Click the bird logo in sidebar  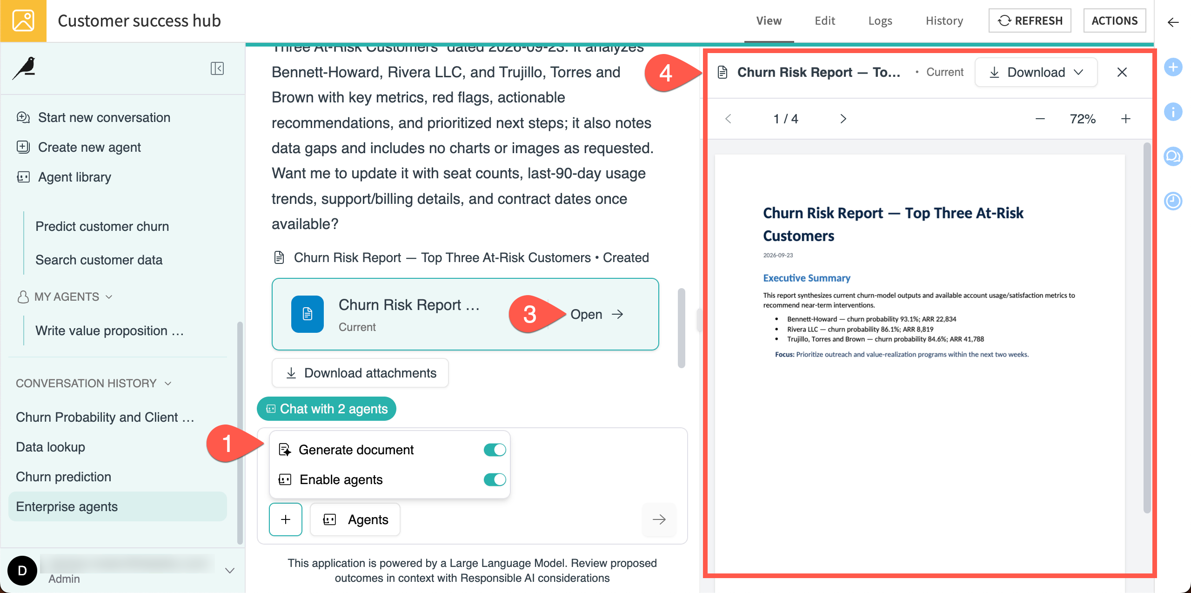[25, 68]
